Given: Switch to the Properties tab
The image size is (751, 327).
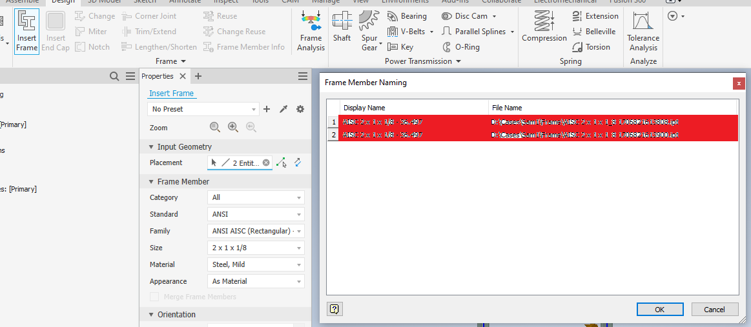Looking at the screenshot, I should tap(158, 76).
